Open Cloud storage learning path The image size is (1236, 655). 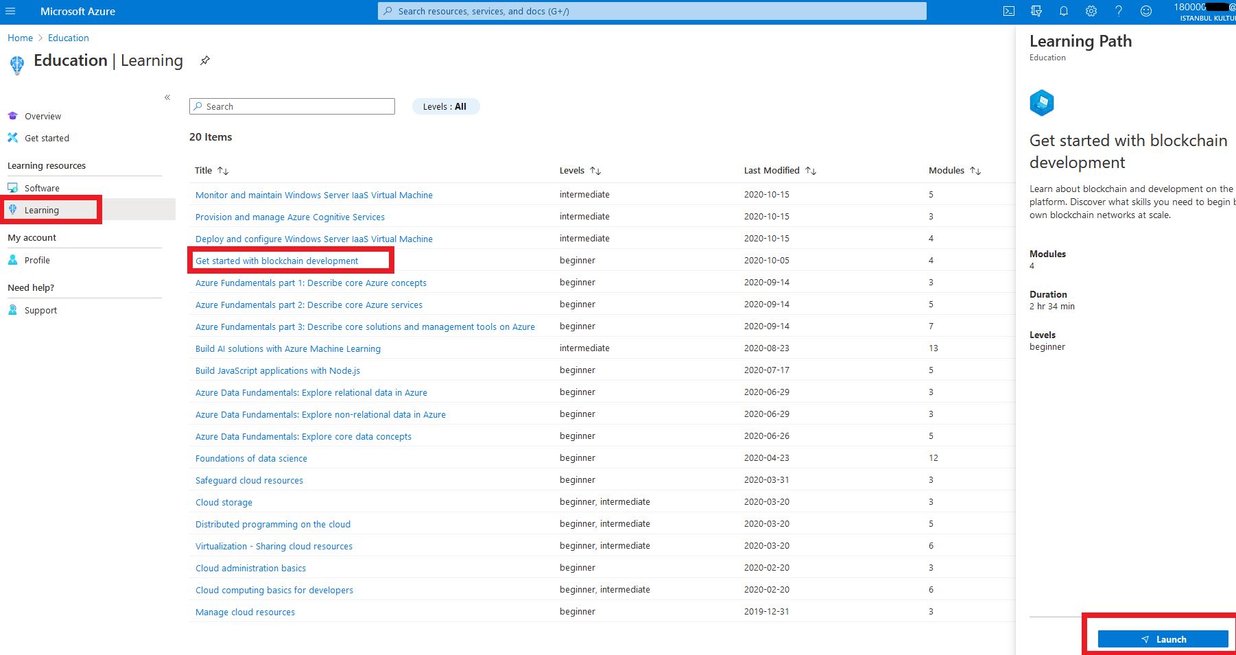point(224,502)
